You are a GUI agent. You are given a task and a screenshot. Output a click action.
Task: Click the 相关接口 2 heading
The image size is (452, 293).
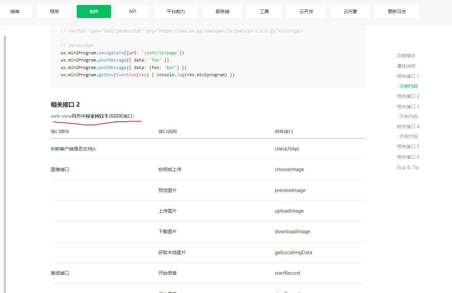click(65, 105)
